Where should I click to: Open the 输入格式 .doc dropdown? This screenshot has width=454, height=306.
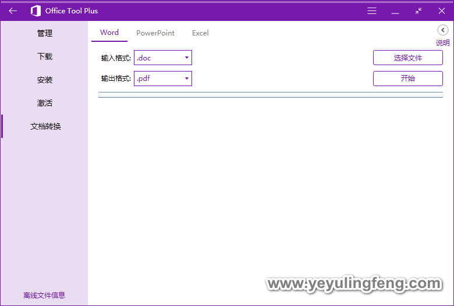click(163, 58)
